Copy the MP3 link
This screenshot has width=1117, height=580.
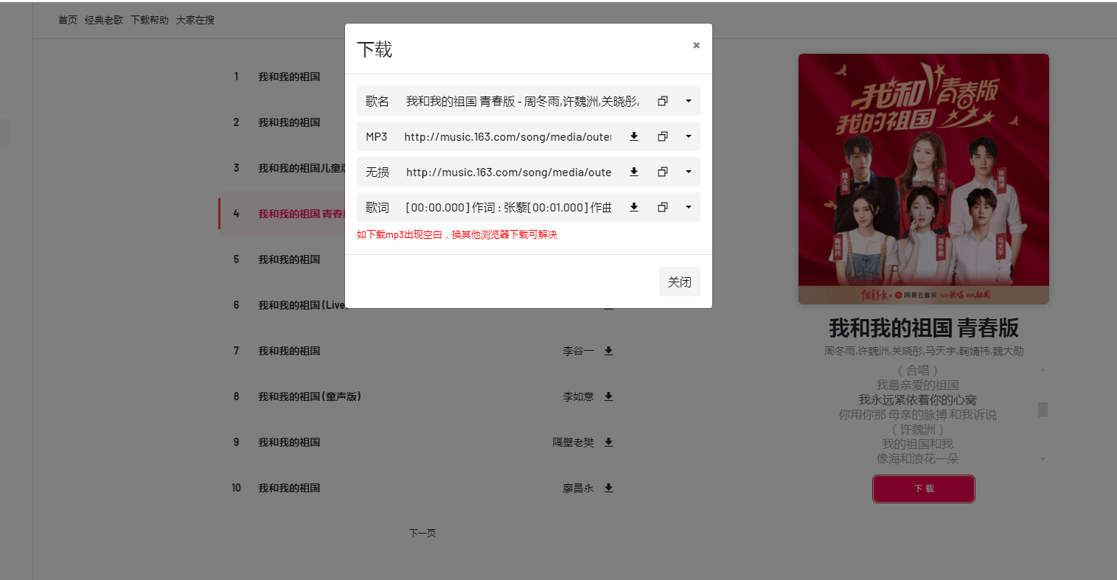pos(663,136)
